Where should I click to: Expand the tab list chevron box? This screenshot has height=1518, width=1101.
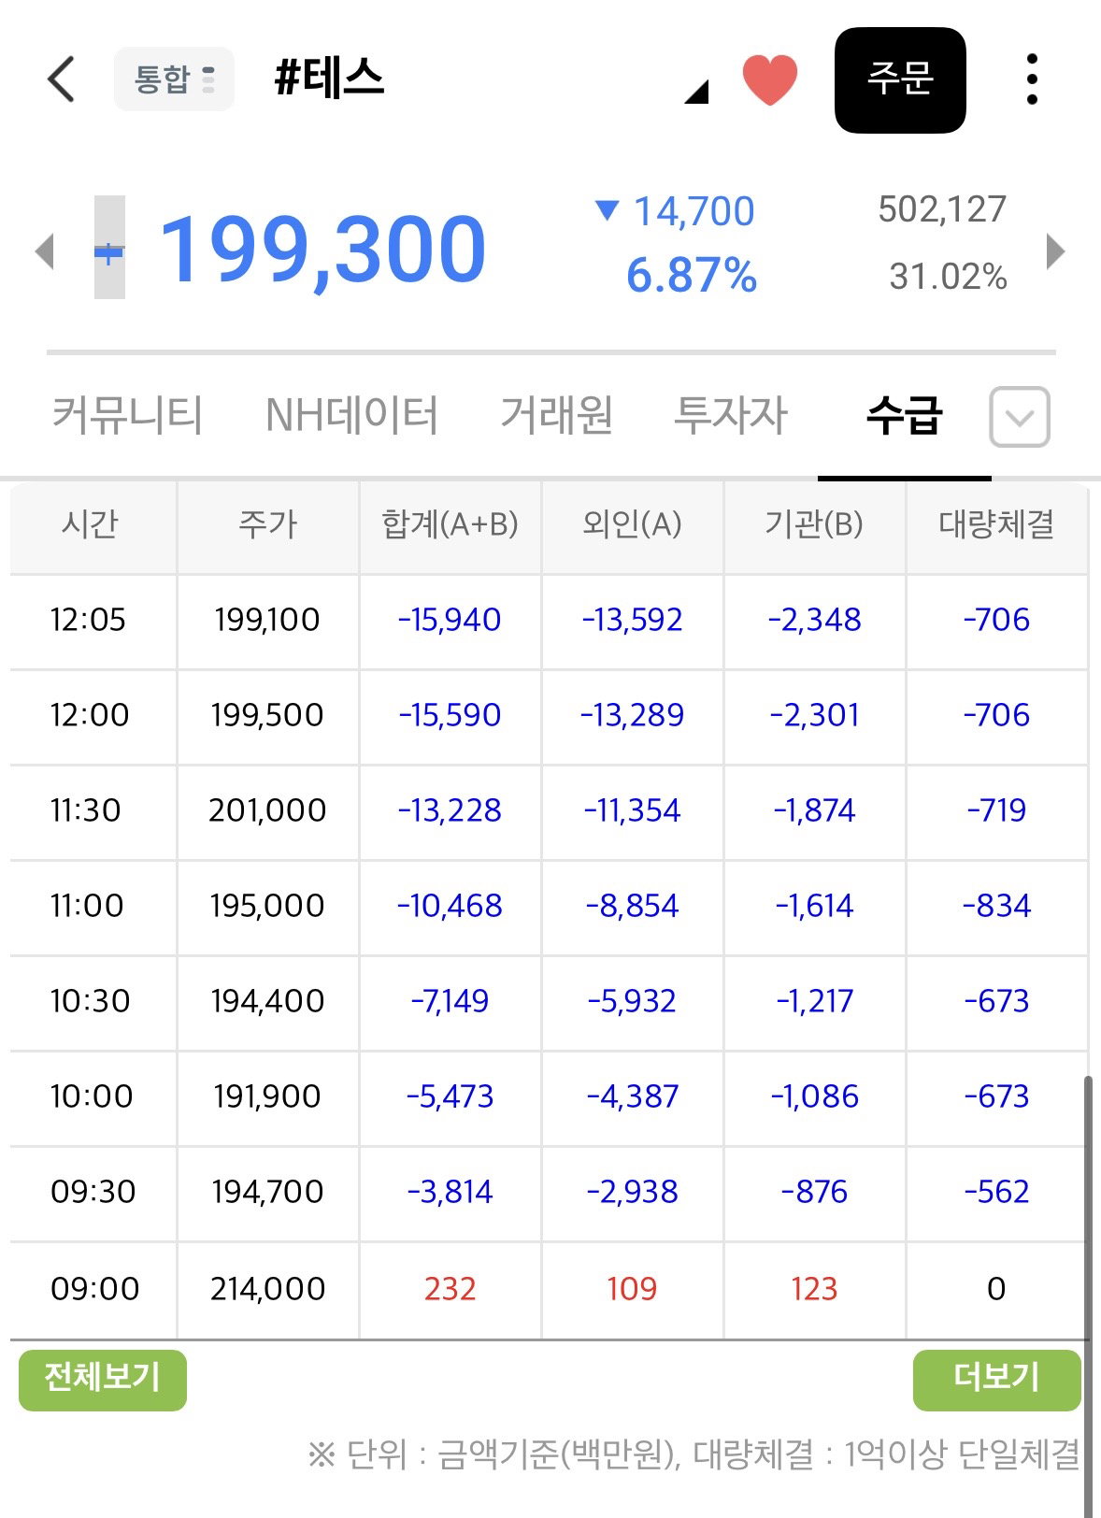point(1020,416)
